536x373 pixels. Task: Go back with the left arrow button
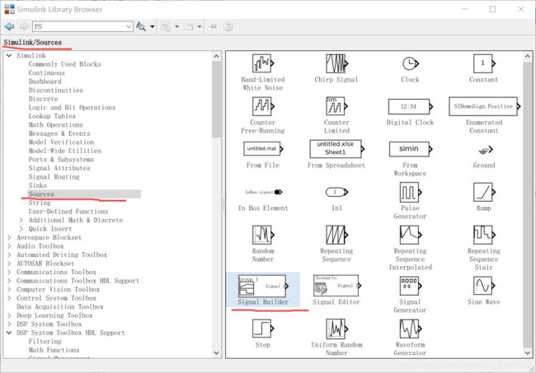pyautogui.click(x=10, y=26)
